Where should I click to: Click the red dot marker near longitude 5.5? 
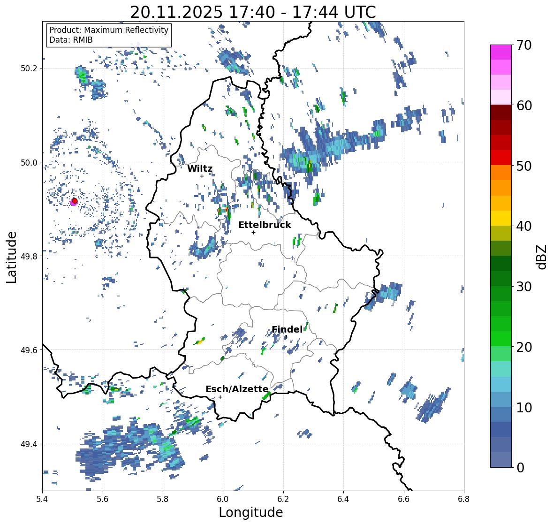point(75,201)
